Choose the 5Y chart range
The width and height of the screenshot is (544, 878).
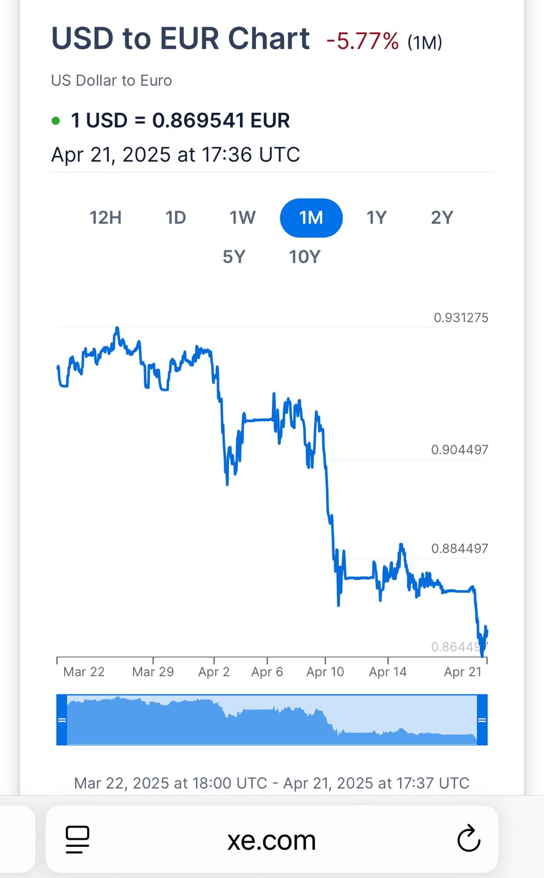pyautogui.click(x=234, y=257)
